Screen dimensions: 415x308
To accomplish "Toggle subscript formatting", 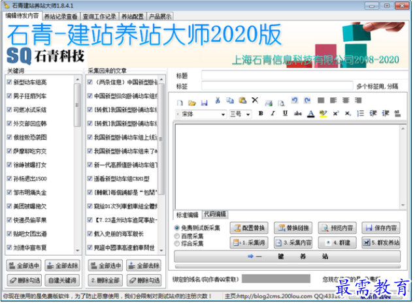I will [x=348, y=114].
